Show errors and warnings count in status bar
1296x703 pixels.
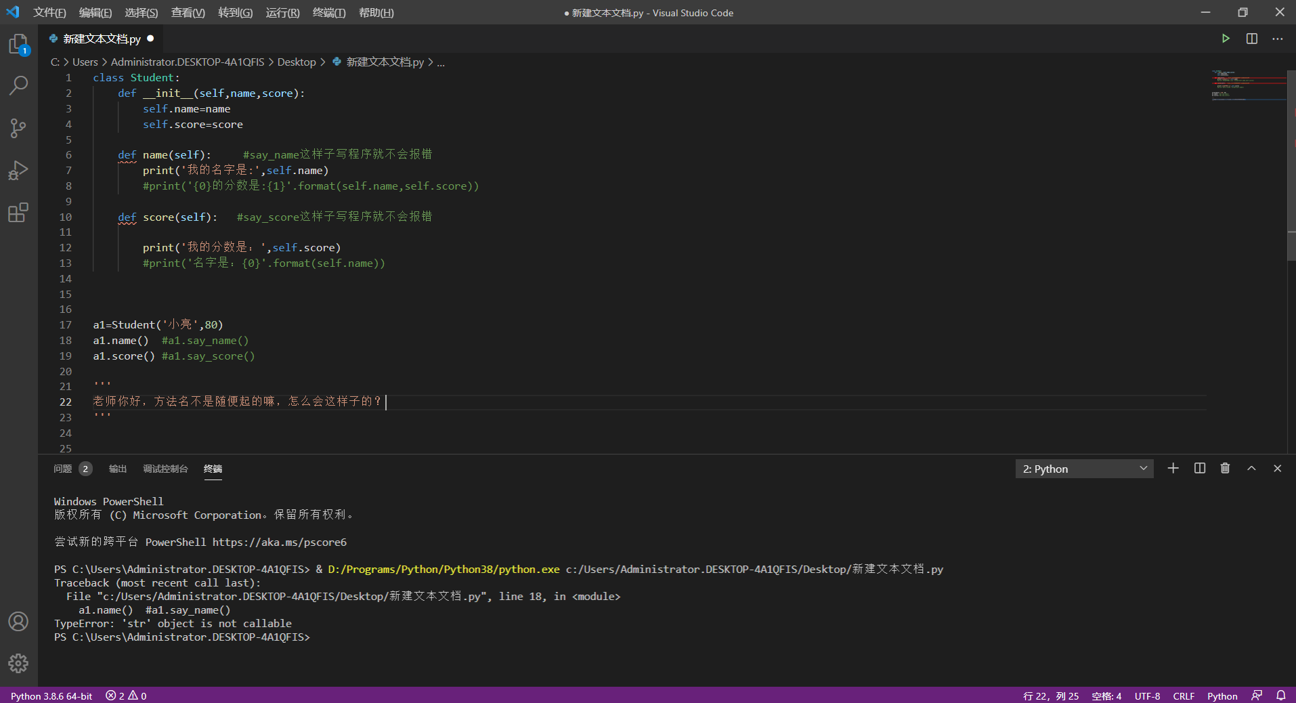click(126, 696)
